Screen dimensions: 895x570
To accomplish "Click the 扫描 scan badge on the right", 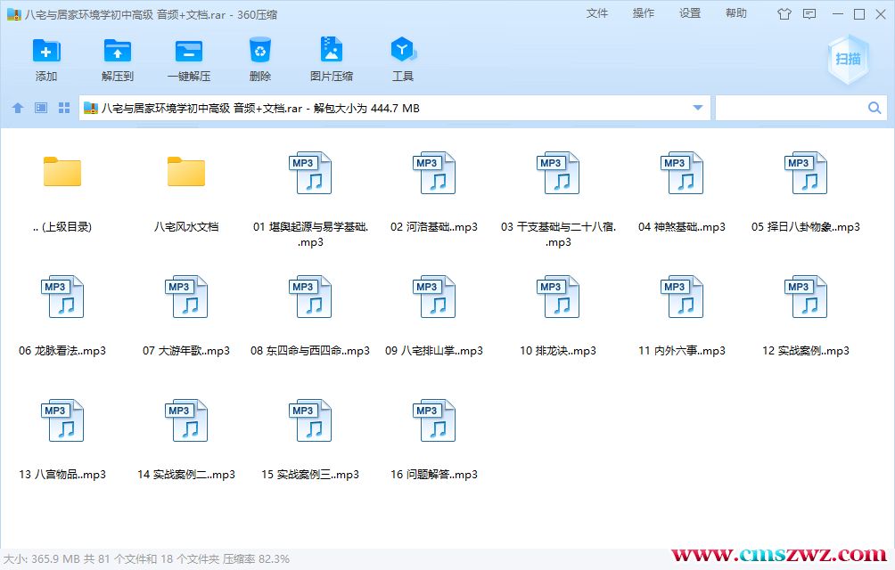I will tap(847, 58).
